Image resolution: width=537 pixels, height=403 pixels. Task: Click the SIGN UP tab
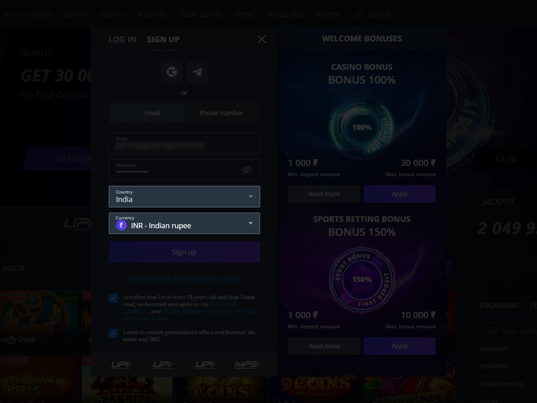coord(163,39)
